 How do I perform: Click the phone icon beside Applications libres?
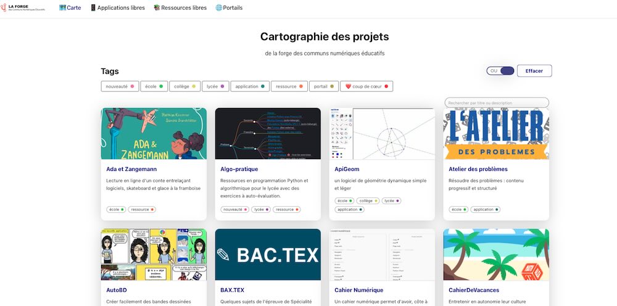[93, 7]
